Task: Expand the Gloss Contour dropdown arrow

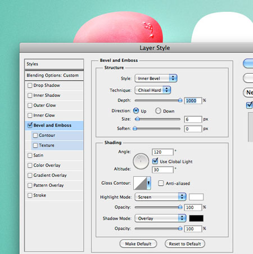Action: point(148,183)
